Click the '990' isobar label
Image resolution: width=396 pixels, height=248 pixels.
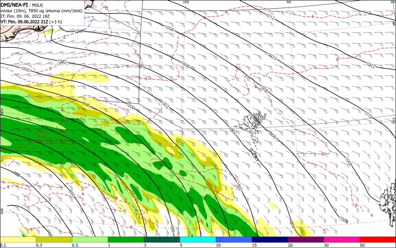coord(72,193)
